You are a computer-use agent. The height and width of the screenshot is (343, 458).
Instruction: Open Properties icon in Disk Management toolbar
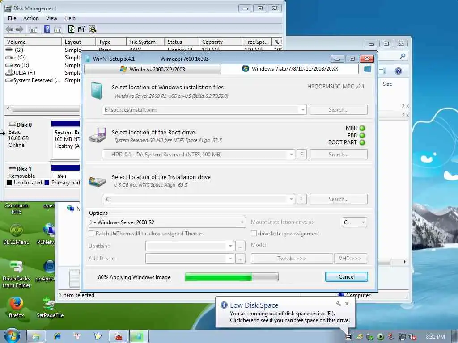click(81, 29)
